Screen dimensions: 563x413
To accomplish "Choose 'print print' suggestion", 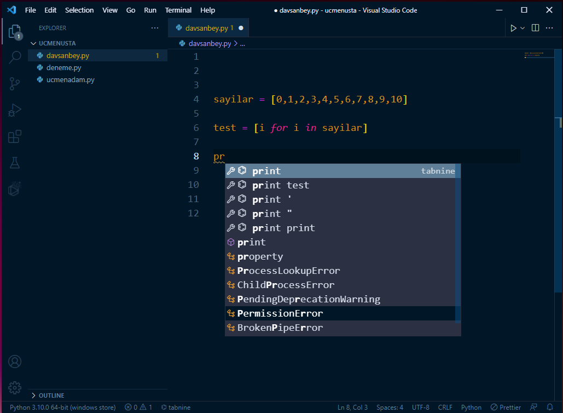I will (x=340, y=228).
